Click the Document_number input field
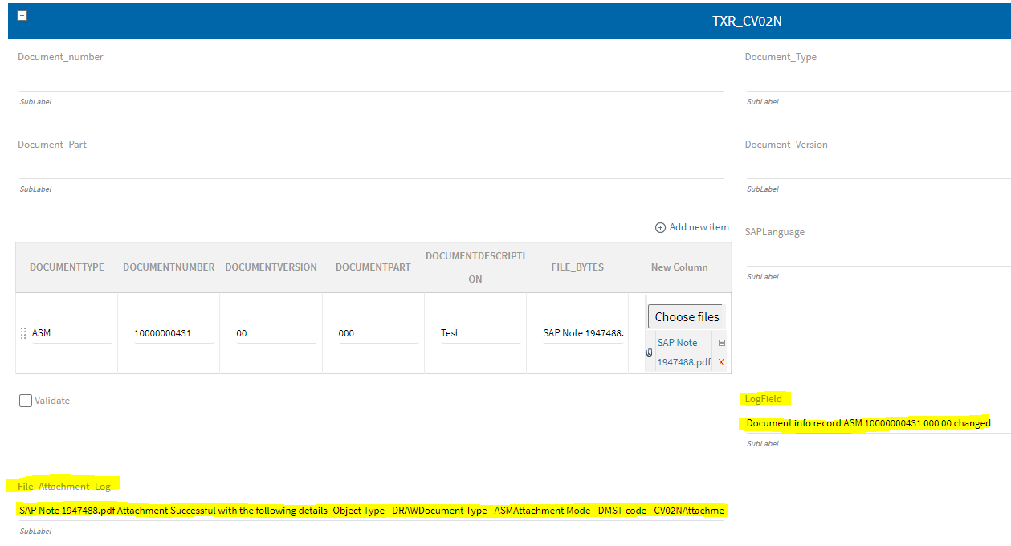The height and width of the screenshot is (546, 1011). [x=369, y=79]
